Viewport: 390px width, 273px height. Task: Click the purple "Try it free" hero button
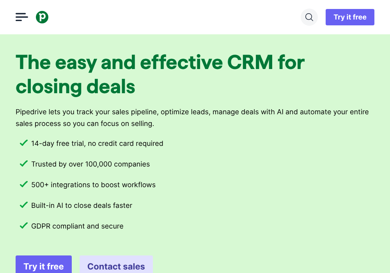point(43,266)
